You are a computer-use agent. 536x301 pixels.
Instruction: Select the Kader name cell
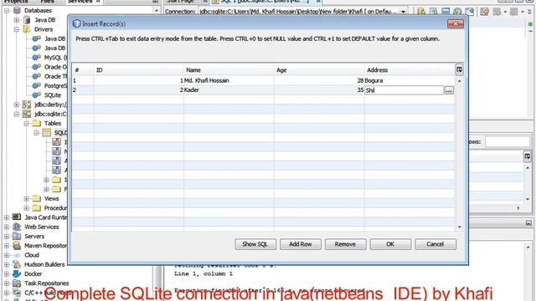pos(229,90)
